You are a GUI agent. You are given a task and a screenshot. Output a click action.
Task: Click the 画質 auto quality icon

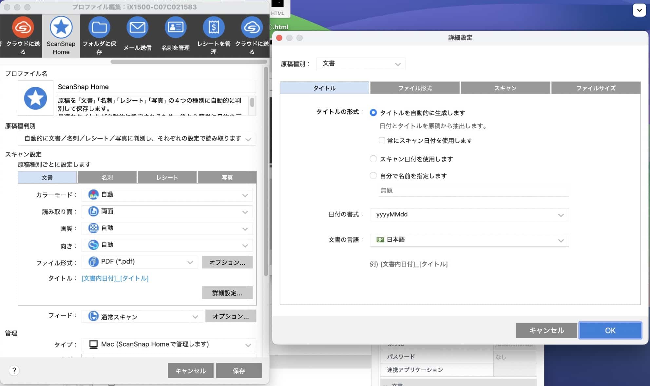pyautogui.click(x=93, y=228)
